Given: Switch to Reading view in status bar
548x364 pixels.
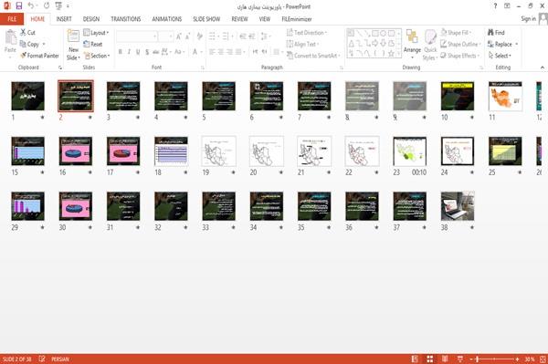Looking at the screenshot, I should [x=445, y=359].
